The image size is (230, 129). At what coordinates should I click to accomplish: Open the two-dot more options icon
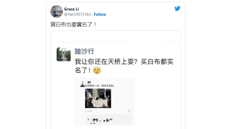(129, 111)
